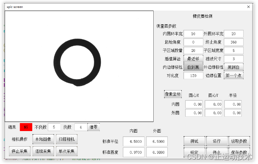
Task: Edit 外圆 标准半径 field 6.5000
Action: pyautogui.click(x=157, y=141)
